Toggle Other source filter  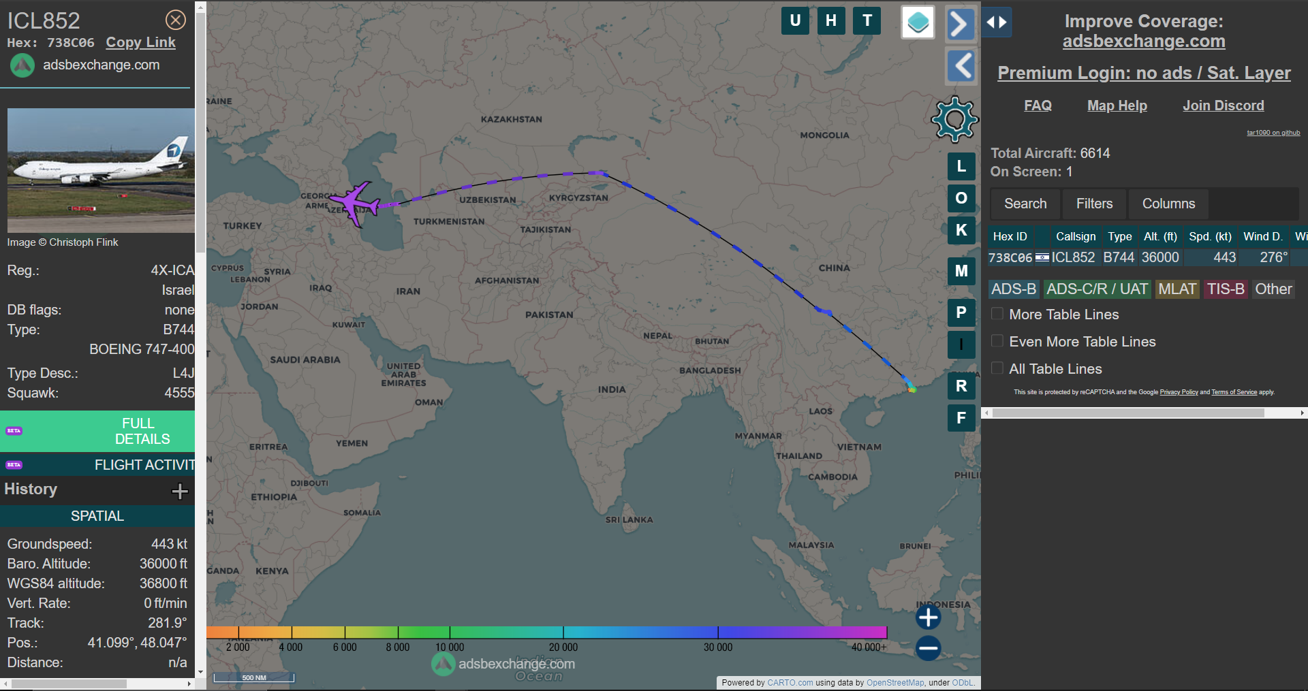point(1273,289)
